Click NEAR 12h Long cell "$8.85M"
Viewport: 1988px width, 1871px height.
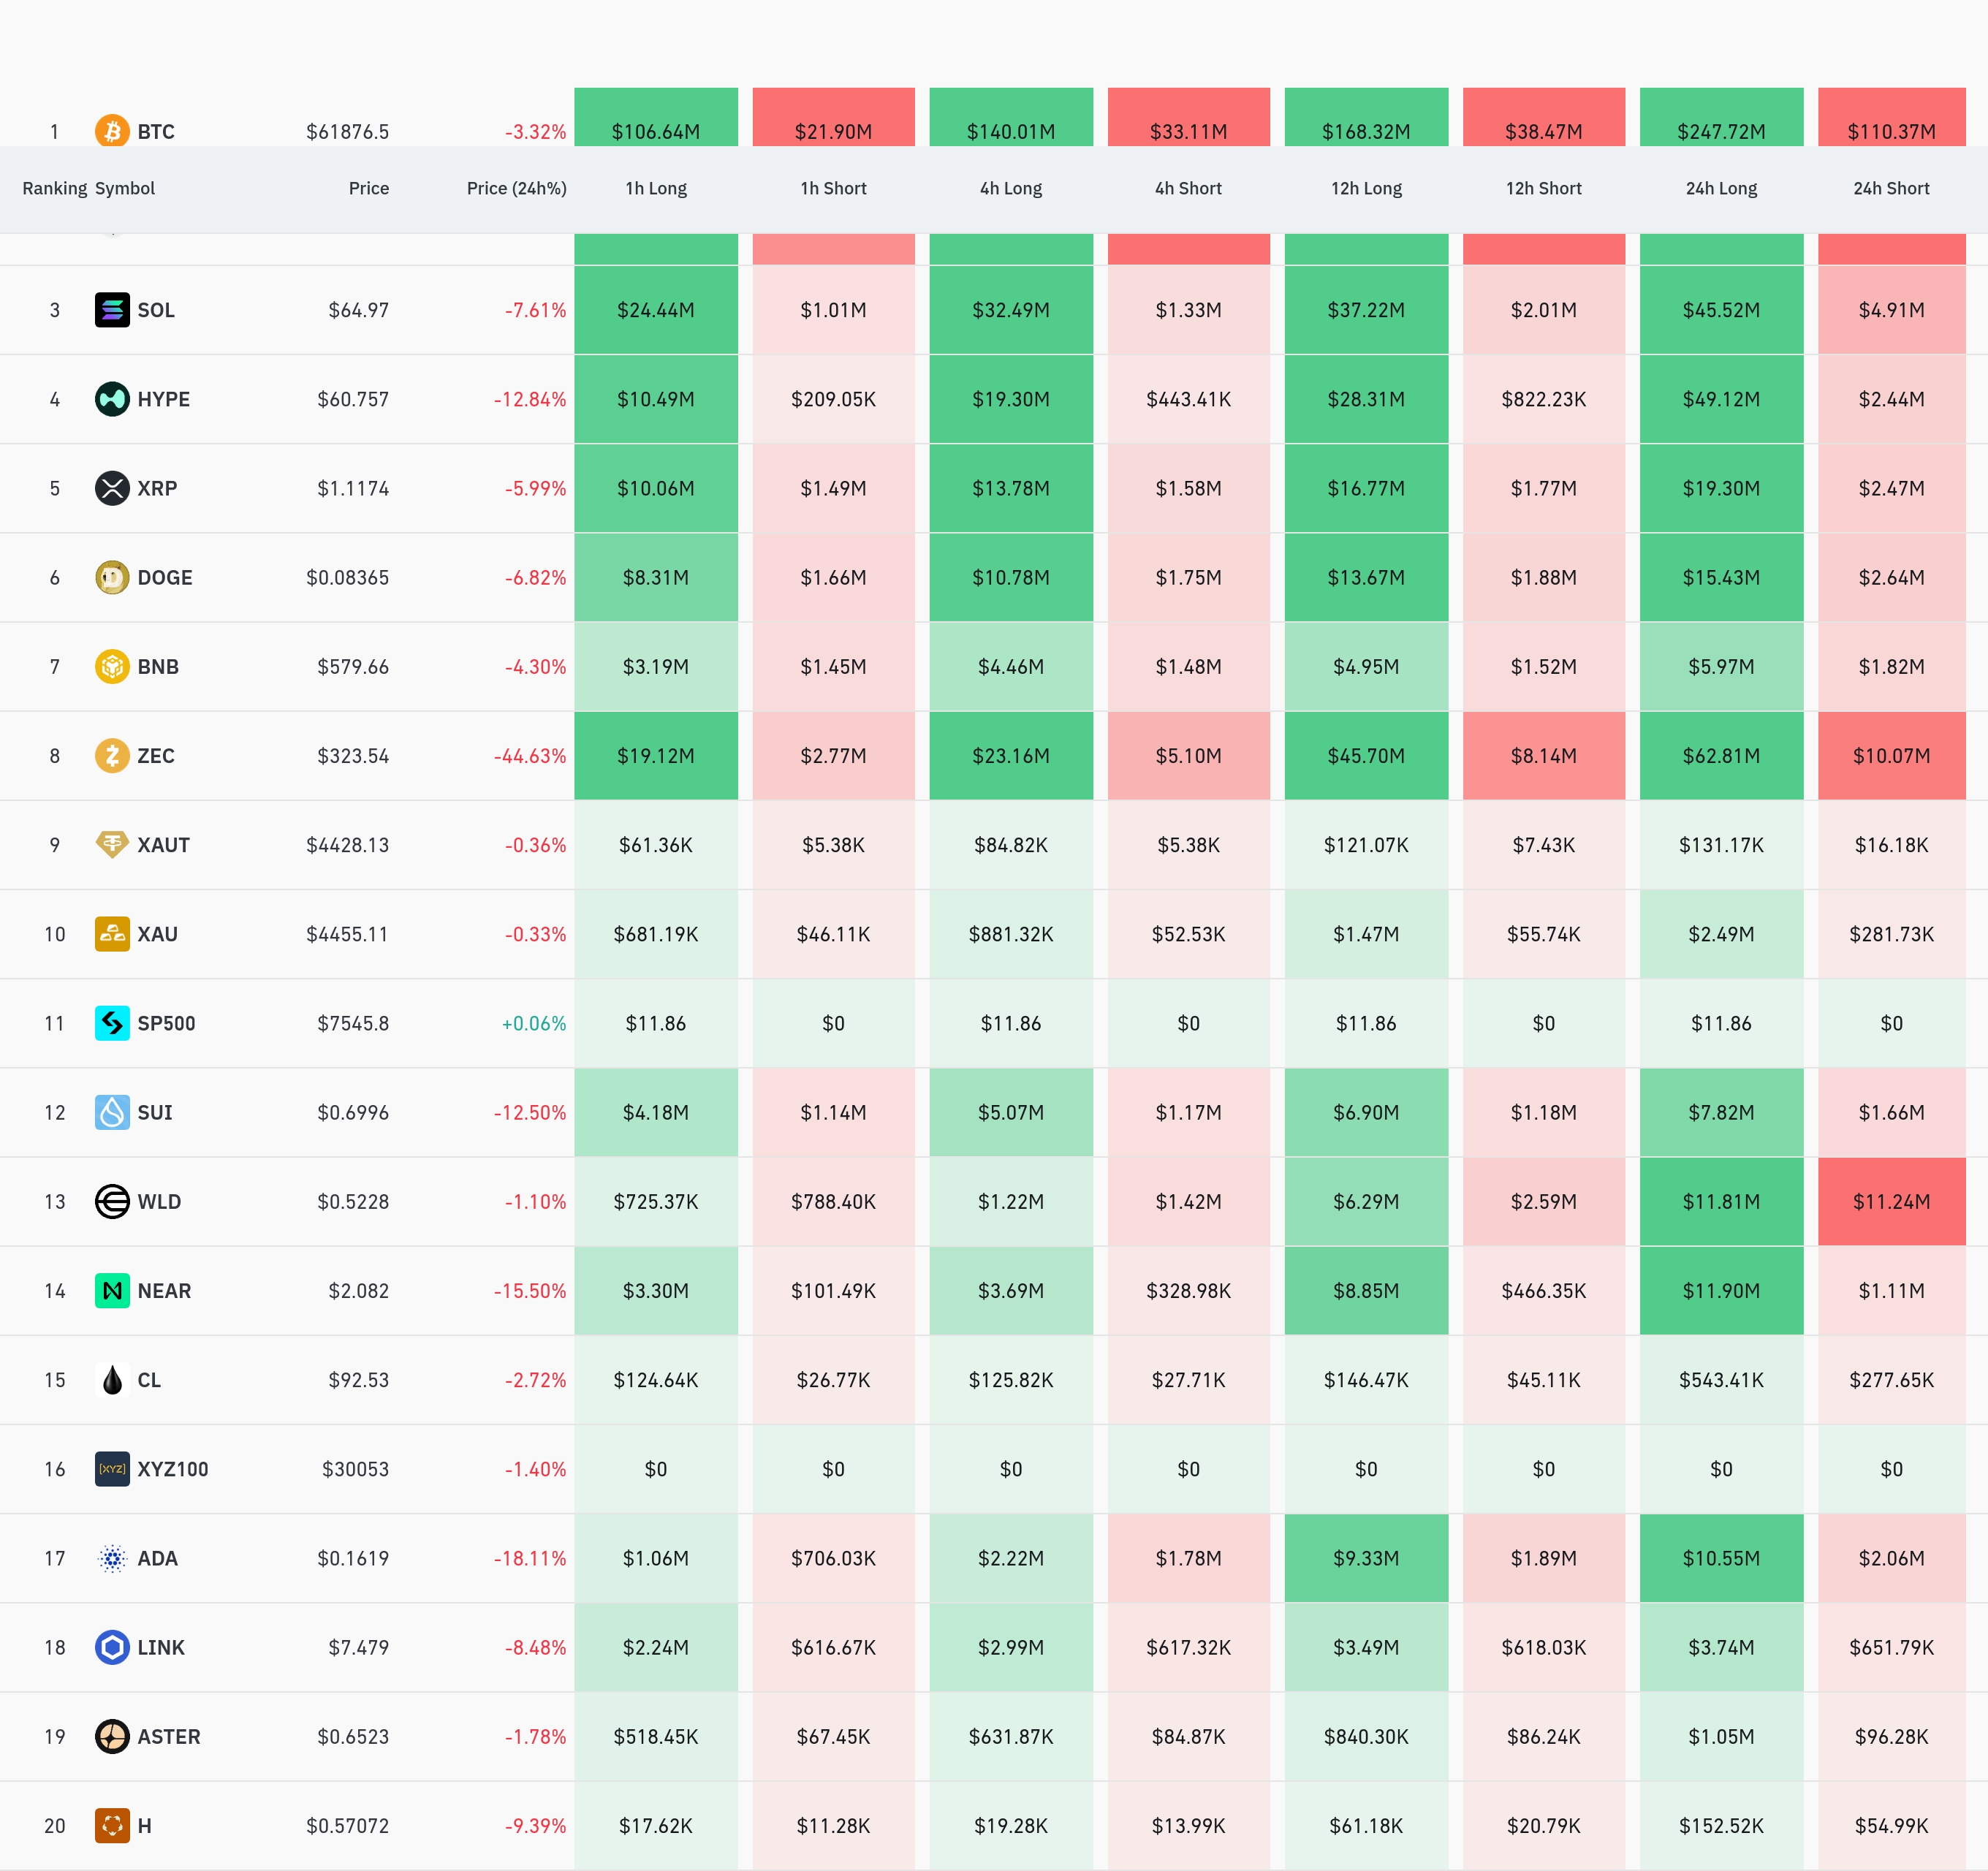(x=1366, y=1290)
